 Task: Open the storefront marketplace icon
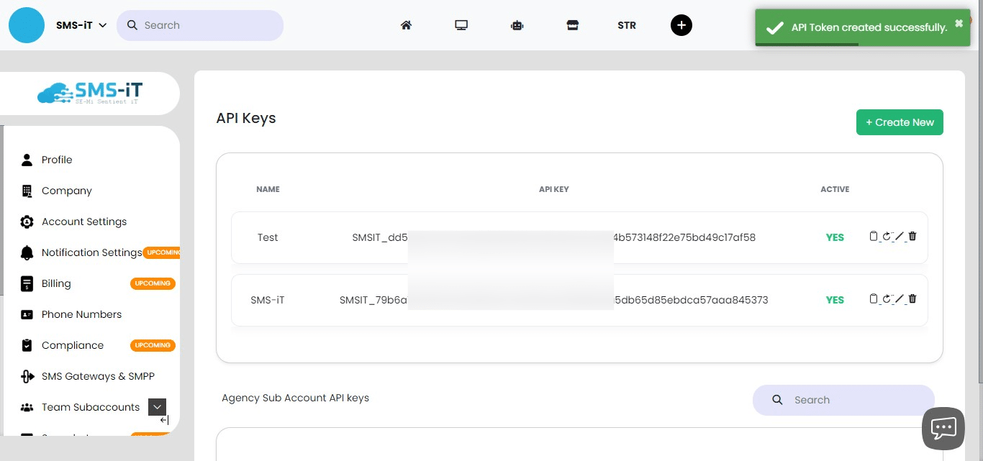pos(572,24)
